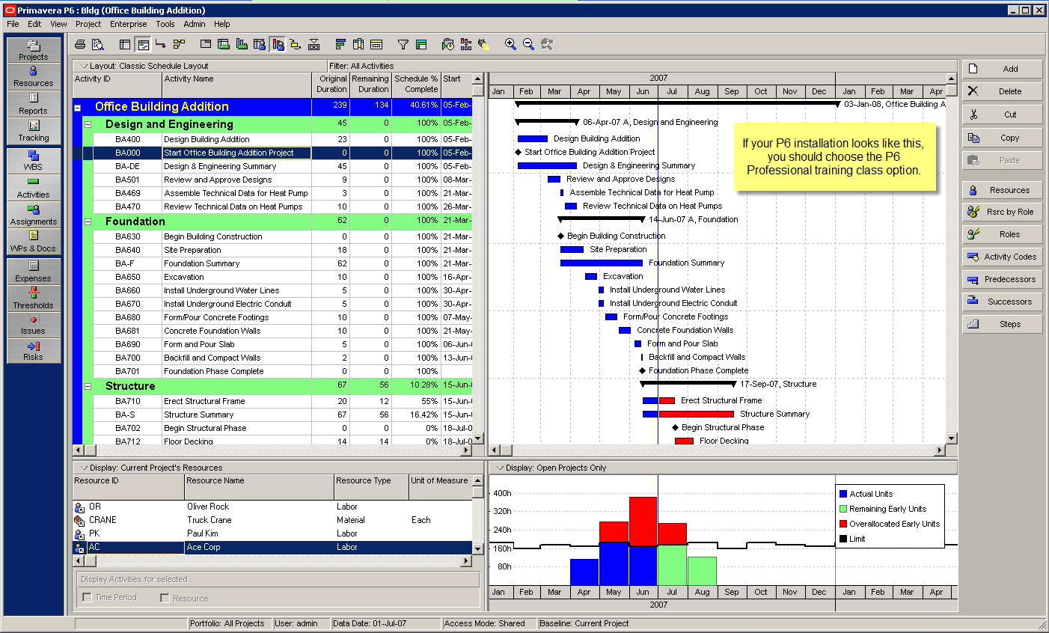Screen dimensions: 1049x633
Task: Show the Activity Table view
Action: (125, 45)
